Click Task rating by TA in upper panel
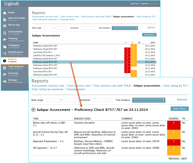This screenshot has height=163, width=193. point(145,16)
